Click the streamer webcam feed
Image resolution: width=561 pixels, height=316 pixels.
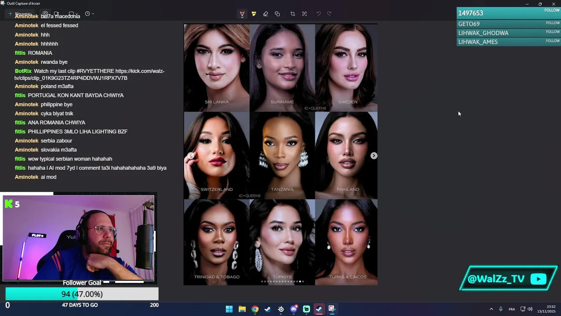click(x=79, y=237)
